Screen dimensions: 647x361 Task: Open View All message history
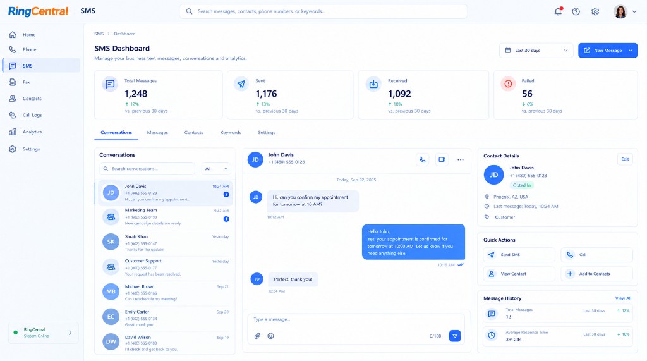[623, 298]
